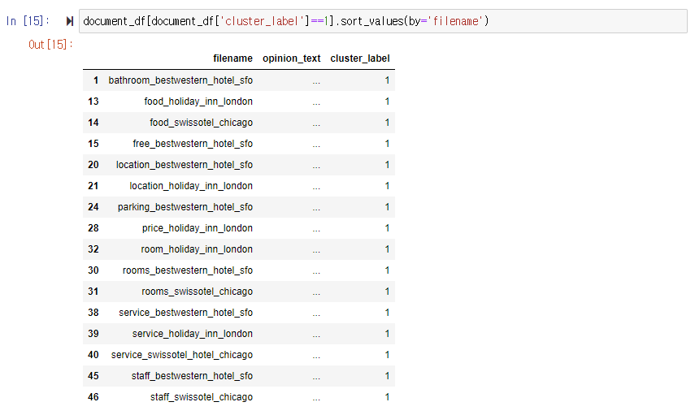Click row index 46 of the dataframe
The height and width of the screenshot is (415, 695).
[x=93, y=397]
